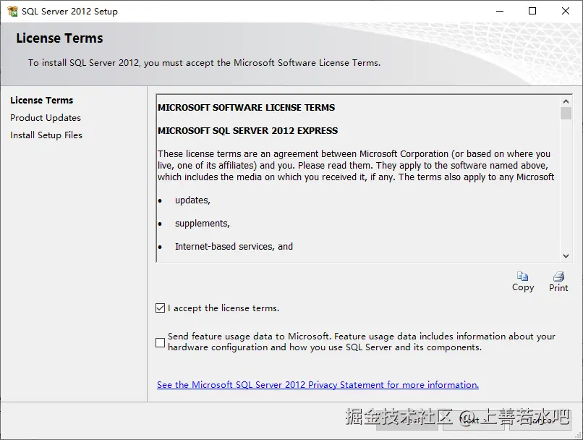Click the Cancel button
Image resolution: width=583 pixels, height=440 pixels.
[540, 420]
